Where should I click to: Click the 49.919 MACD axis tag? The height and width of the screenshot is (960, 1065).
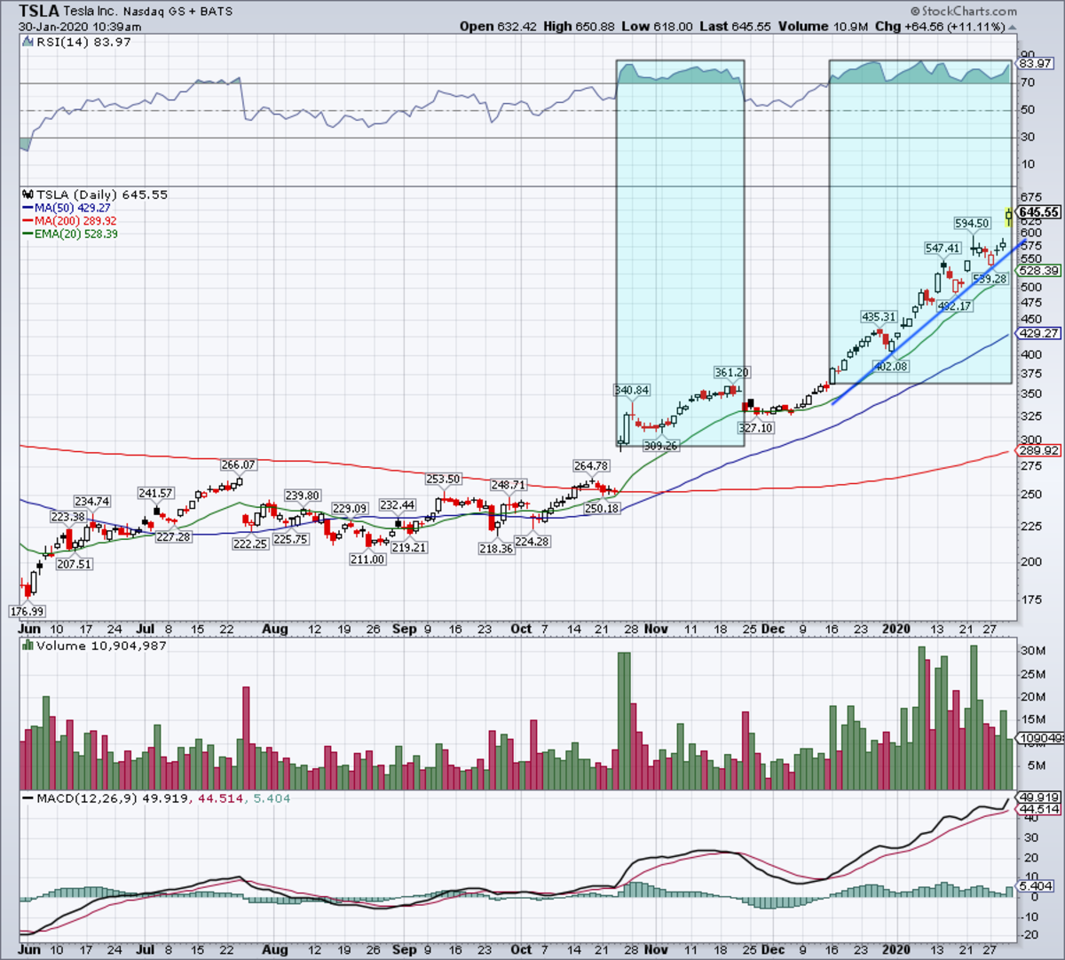[x=1038, y=797]
